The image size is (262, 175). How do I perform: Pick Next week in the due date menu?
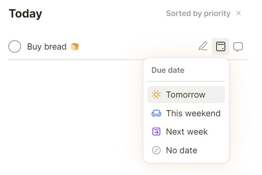(187, 132)
